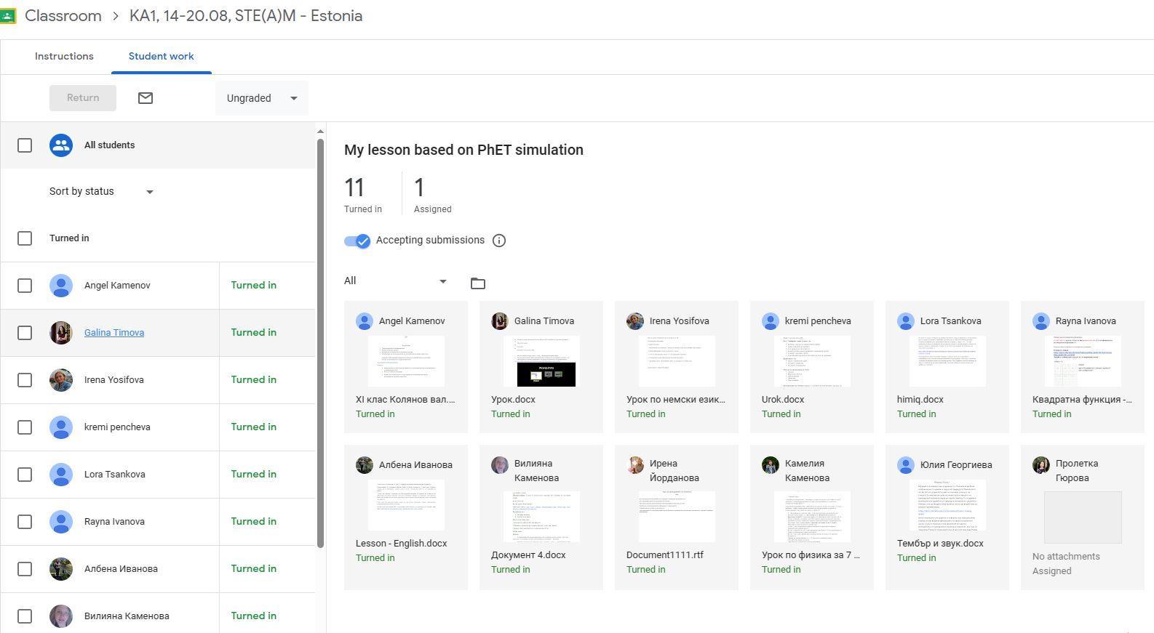Select the Student work tab
1154x633 pixels.
tap(161, 57)
